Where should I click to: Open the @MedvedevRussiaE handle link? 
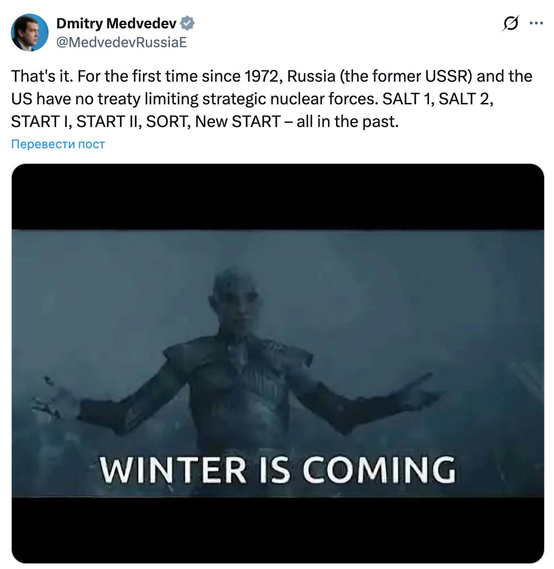(122, 42)
